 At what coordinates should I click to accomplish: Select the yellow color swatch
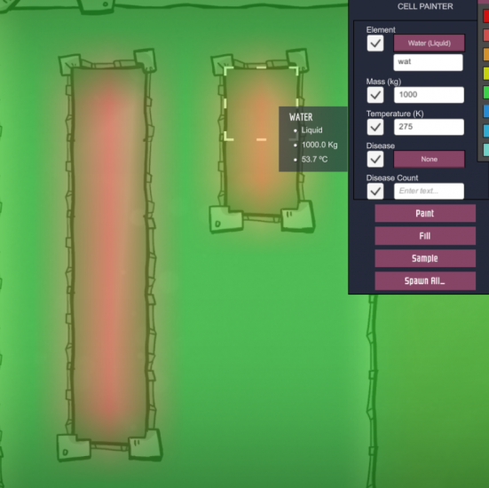point(485,74)
